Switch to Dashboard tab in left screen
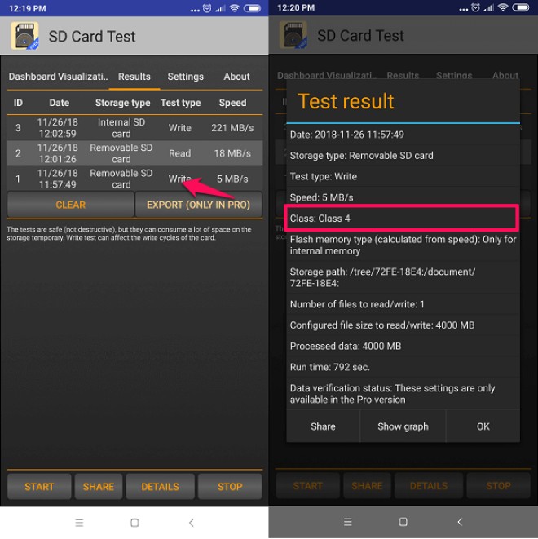Viewport: 538px width, 539px height. pyautogui.click(x=32, y=77)
